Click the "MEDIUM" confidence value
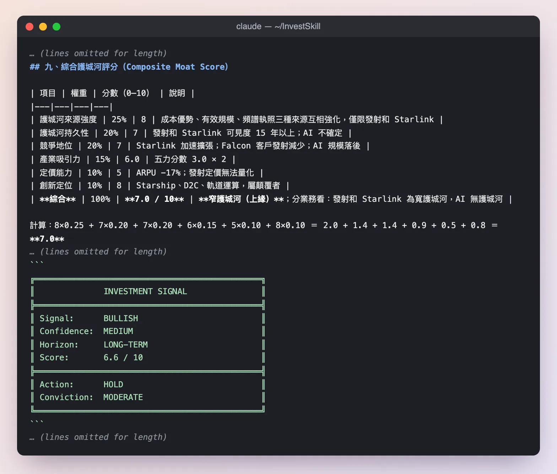Screen dimensions: 557x474 click(x=118, y=331)
